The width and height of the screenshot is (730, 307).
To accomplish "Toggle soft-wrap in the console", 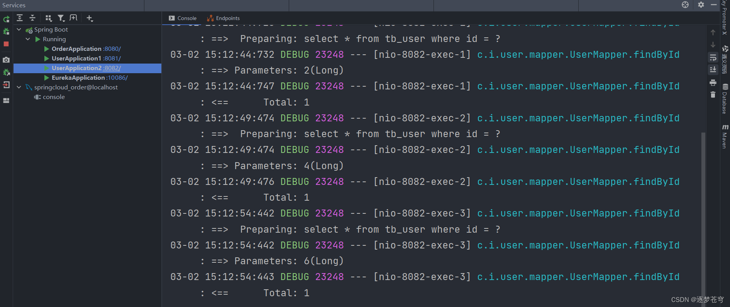I will click(x=713, y=58).
